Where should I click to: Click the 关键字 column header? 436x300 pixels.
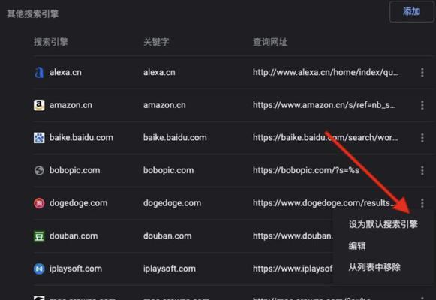tap(156, 42)
